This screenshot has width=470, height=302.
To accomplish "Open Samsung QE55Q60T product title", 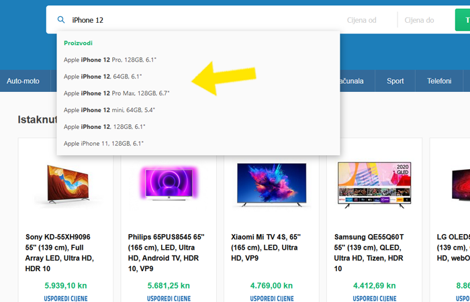I will tap(369, 252).
